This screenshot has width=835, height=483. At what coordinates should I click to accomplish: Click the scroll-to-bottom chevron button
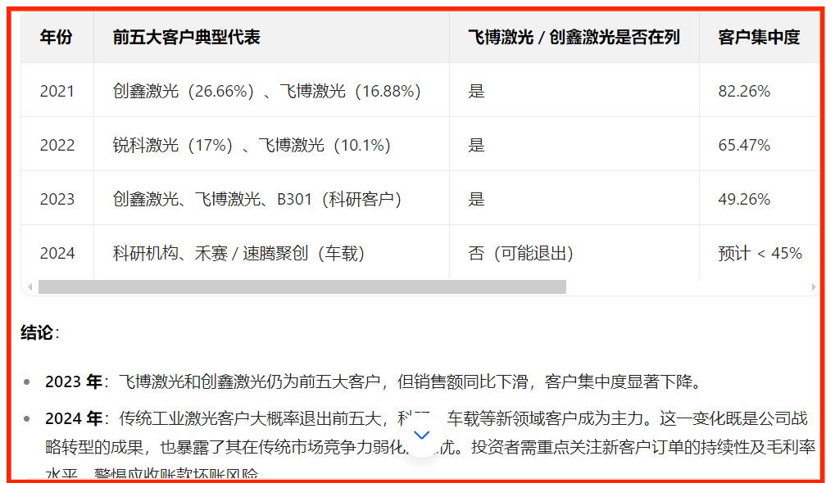(x=422, y=436)
